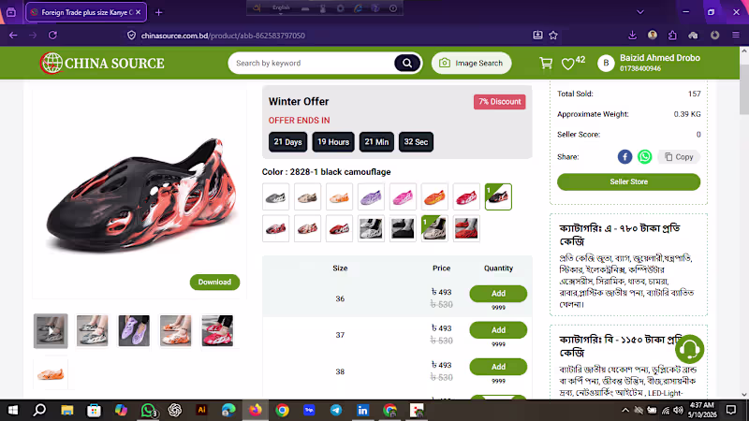Add size 38 to order
749x421 pixels.
498,367
